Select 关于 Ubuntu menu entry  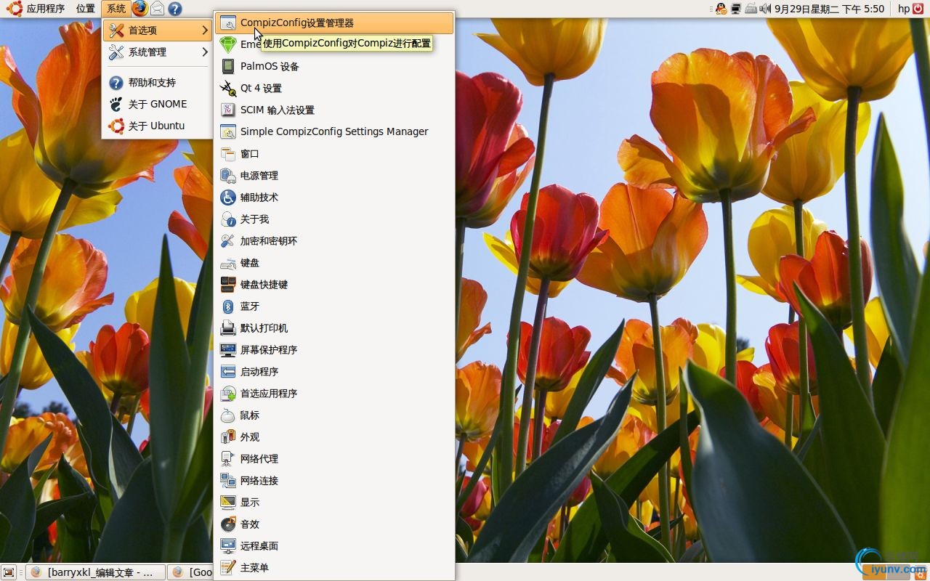157,126
